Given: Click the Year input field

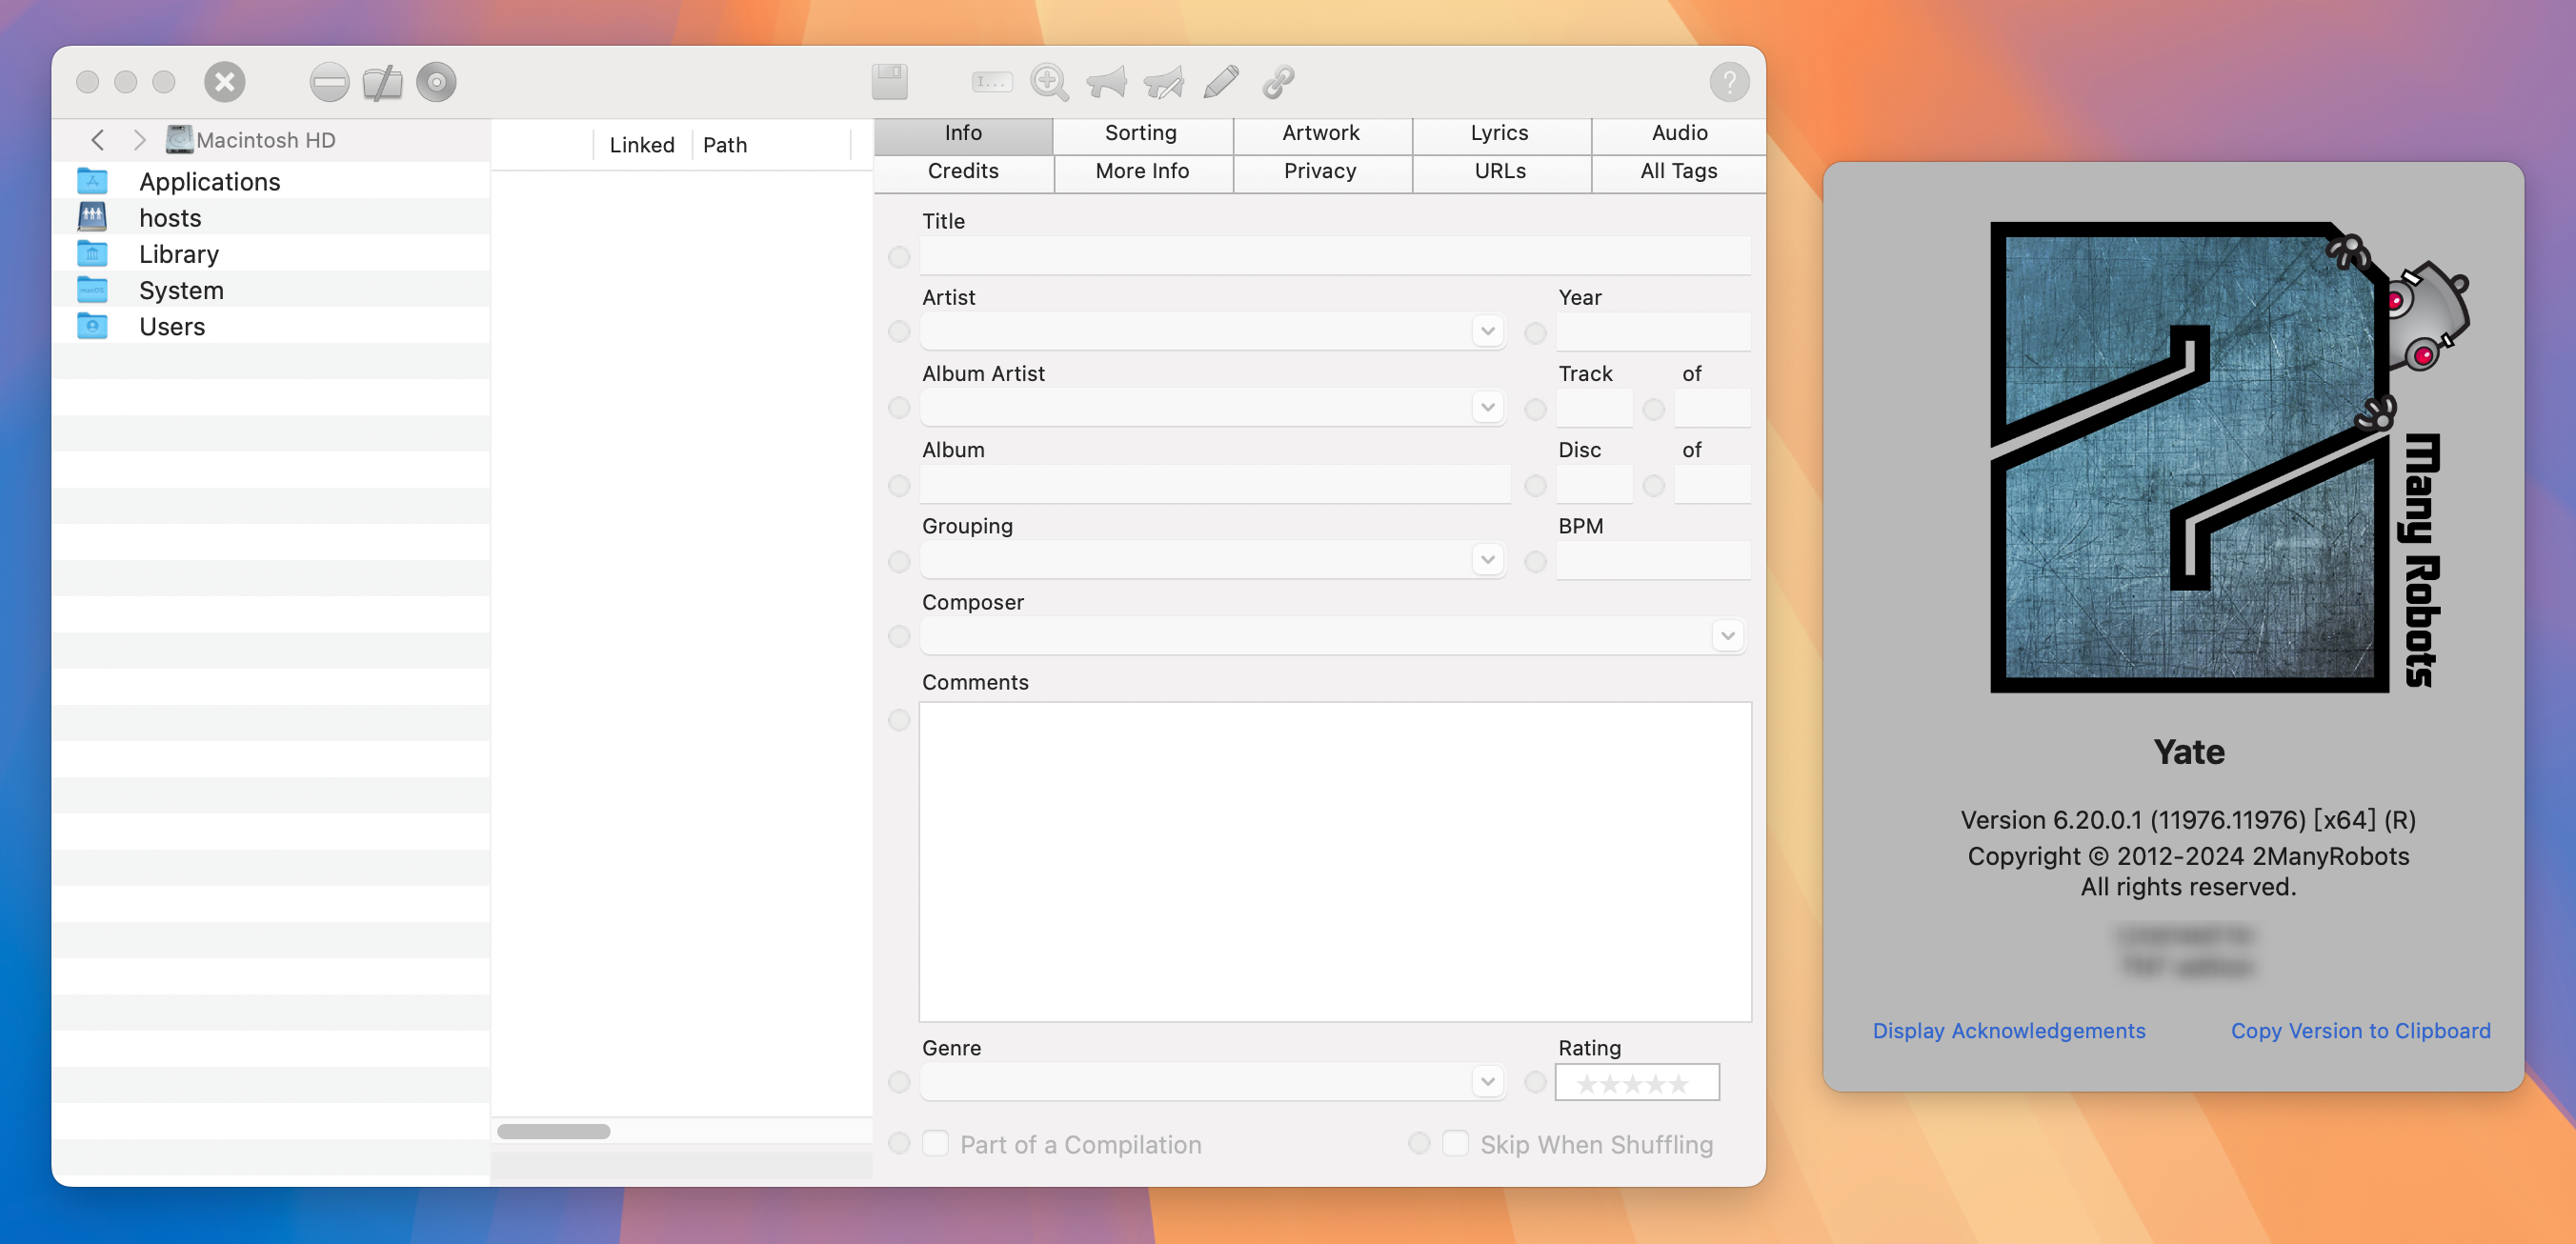Looking at the screenshot, I should (x=1653, y=332).
